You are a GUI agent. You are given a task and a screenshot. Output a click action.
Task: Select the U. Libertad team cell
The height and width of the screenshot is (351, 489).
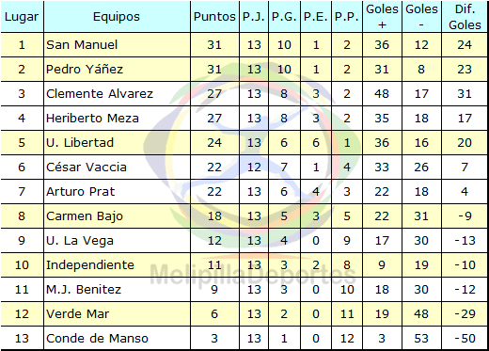(x=117, y=142)
